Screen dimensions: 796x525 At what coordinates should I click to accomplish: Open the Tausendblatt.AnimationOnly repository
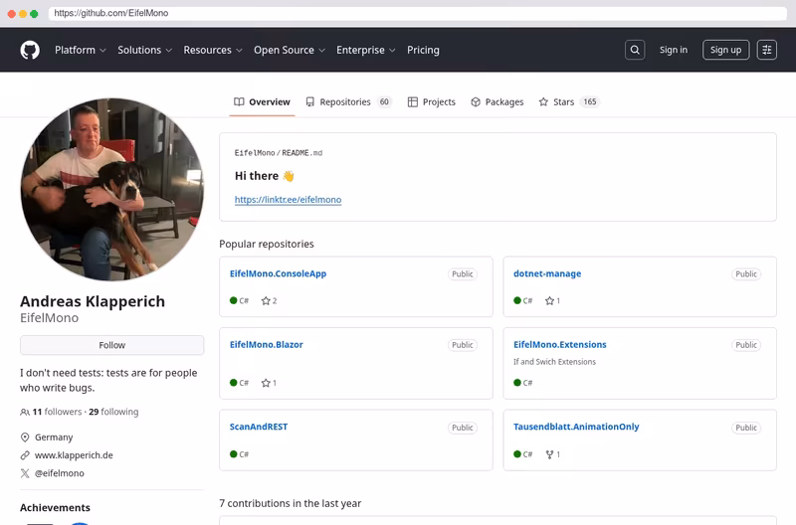(576, 427)
